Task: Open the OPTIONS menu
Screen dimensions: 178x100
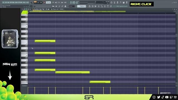Action: click(20, 2)
